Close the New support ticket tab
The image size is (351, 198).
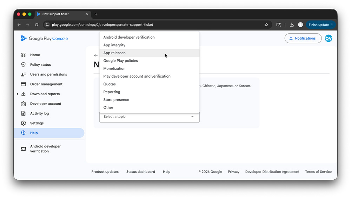[x=87, y=14]
